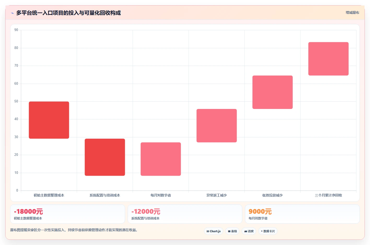Click the lightning icon beside the title
The width and height of the screenshot is (370, 245).
(13, 13)
